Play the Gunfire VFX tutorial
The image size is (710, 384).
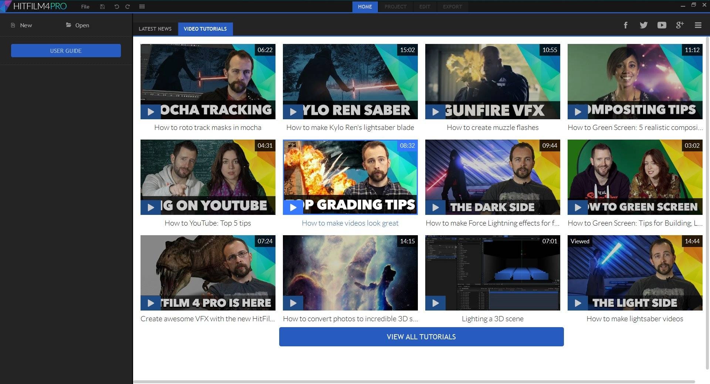coord(435,112)
